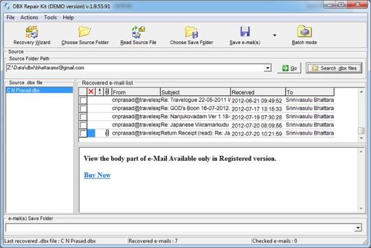
Task: Click Search .dbx files button
Action: pyautogui.click(x=334, y=68)
